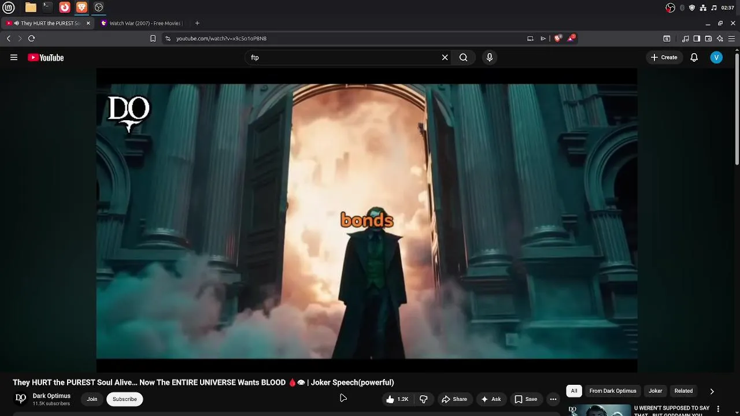Like the video (1.2K)
Screen dimensions: 740x416
pyautogui.click(x=397, y=399)
